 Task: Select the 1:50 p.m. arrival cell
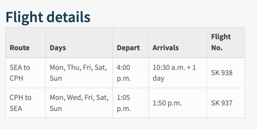(x=178, y=103)
